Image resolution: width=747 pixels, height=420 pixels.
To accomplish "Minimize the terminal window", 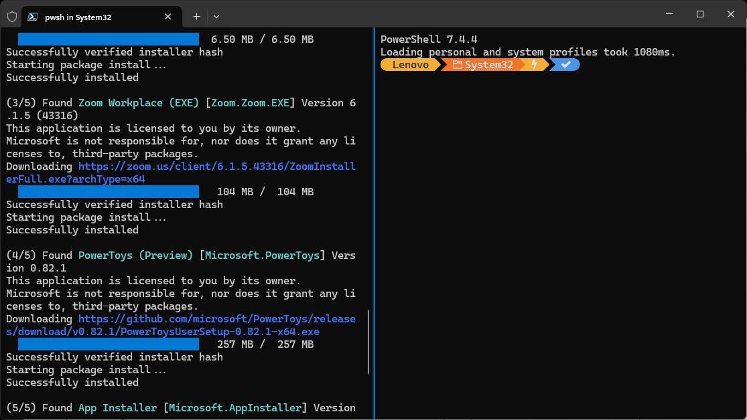I will [x=669, y=14].
